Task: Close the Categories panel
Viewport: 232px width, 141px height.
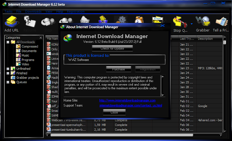Action: [41, 38]
